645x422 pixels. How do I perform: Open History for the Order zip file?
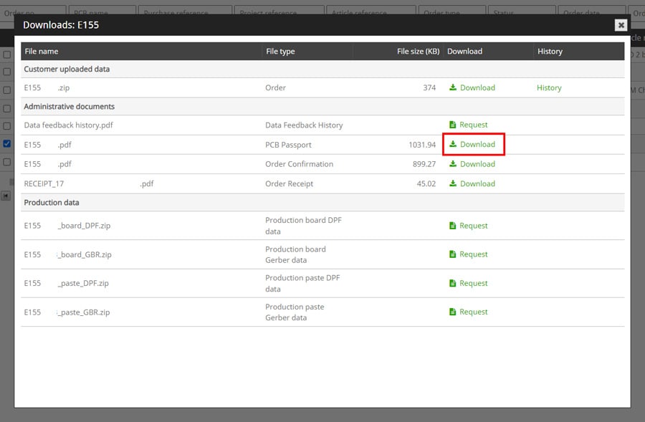549,87
